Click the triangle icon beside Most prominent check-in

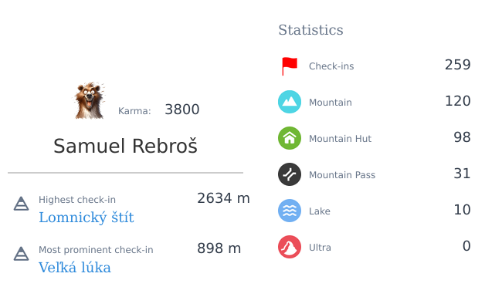21,254
